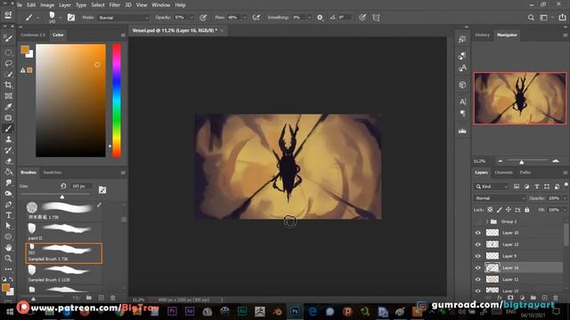
Task: Switch to the Swatches tab
Action: pos(53,172)
